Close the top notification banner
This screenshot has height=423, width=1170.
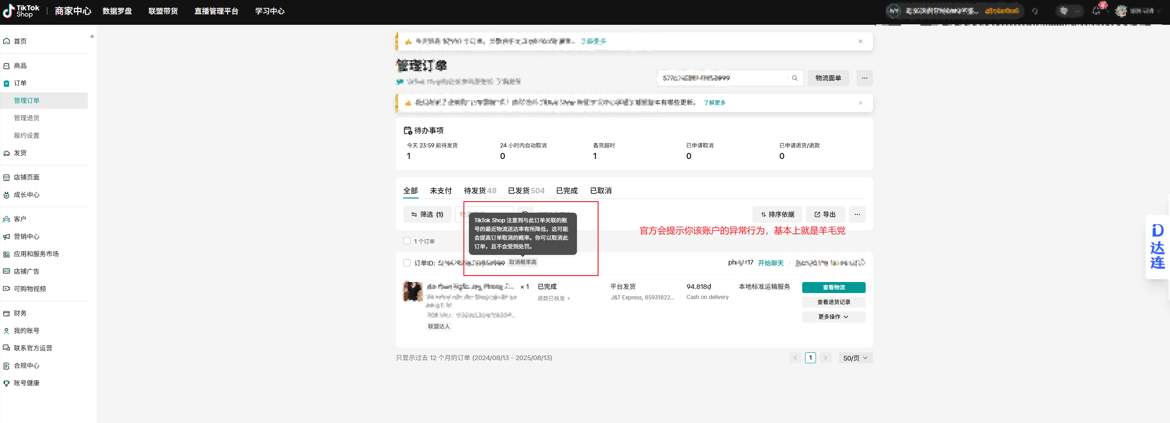coord(861,41)
